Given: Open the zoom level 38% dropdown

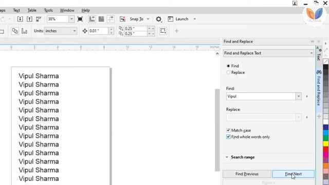Looking at the screenshot, I should pos(71,19).
